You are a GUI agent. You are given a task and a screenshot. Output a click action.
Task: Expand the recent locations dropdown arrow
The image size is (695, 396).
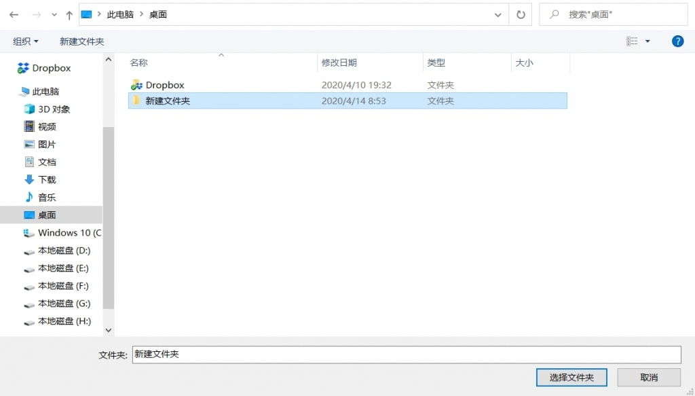(x=54, y=14)
